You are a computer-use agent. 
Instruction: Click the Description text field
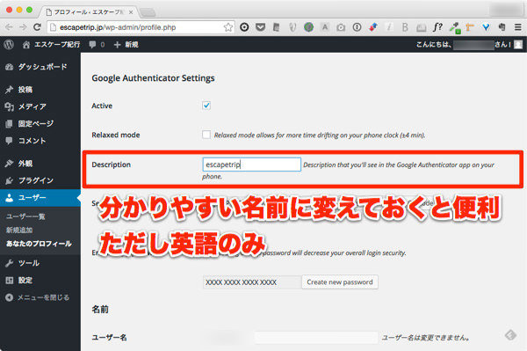point(252,165)
